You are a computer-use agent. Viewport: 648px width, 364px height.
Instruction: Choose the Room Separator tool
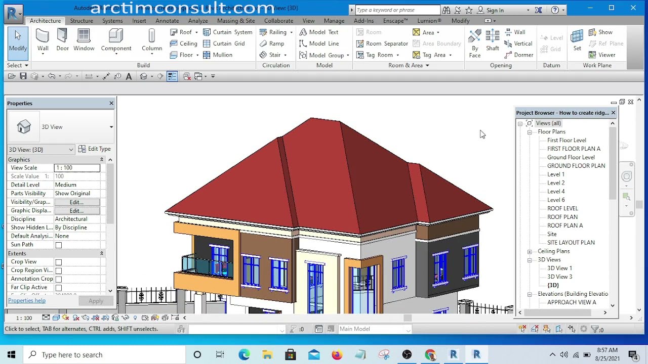(x=382, y=43)
